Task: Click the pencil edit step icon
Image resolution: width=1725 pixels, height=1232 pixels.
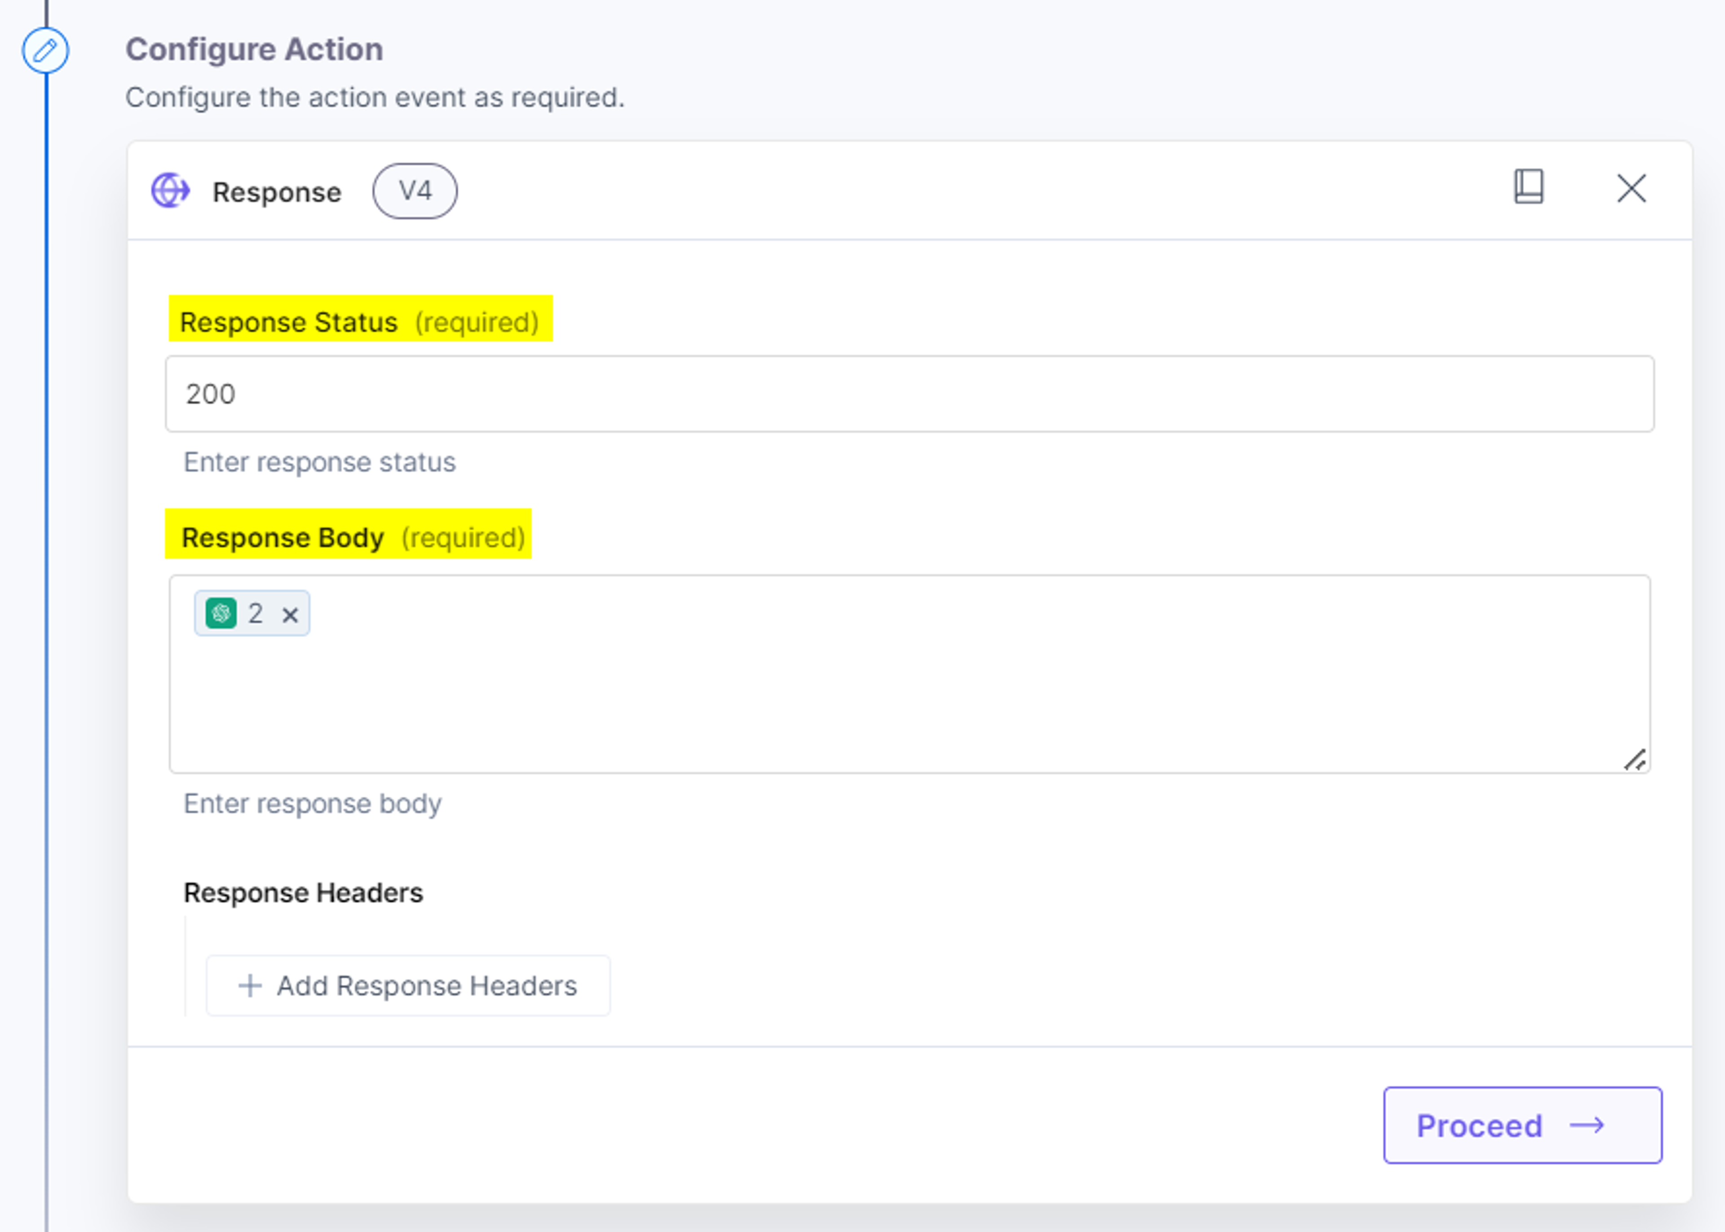Action: tap(45, 51)
